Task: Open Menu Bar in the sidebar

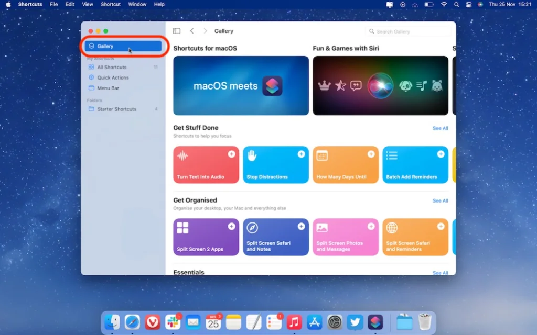Action: 123,88
